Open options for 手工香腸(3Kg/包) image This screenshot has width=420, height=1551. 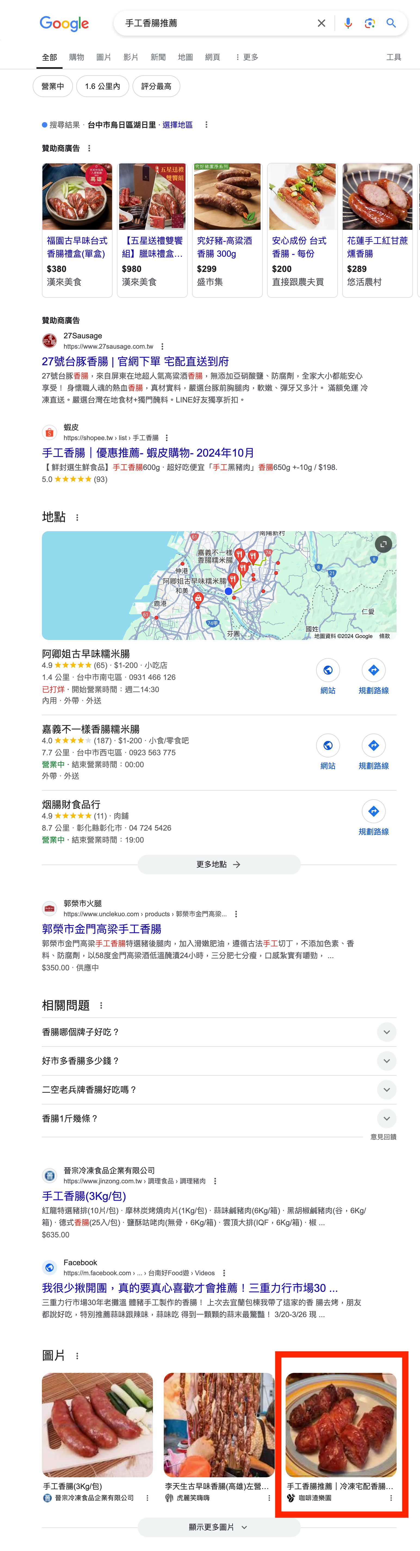point(147,1497)
